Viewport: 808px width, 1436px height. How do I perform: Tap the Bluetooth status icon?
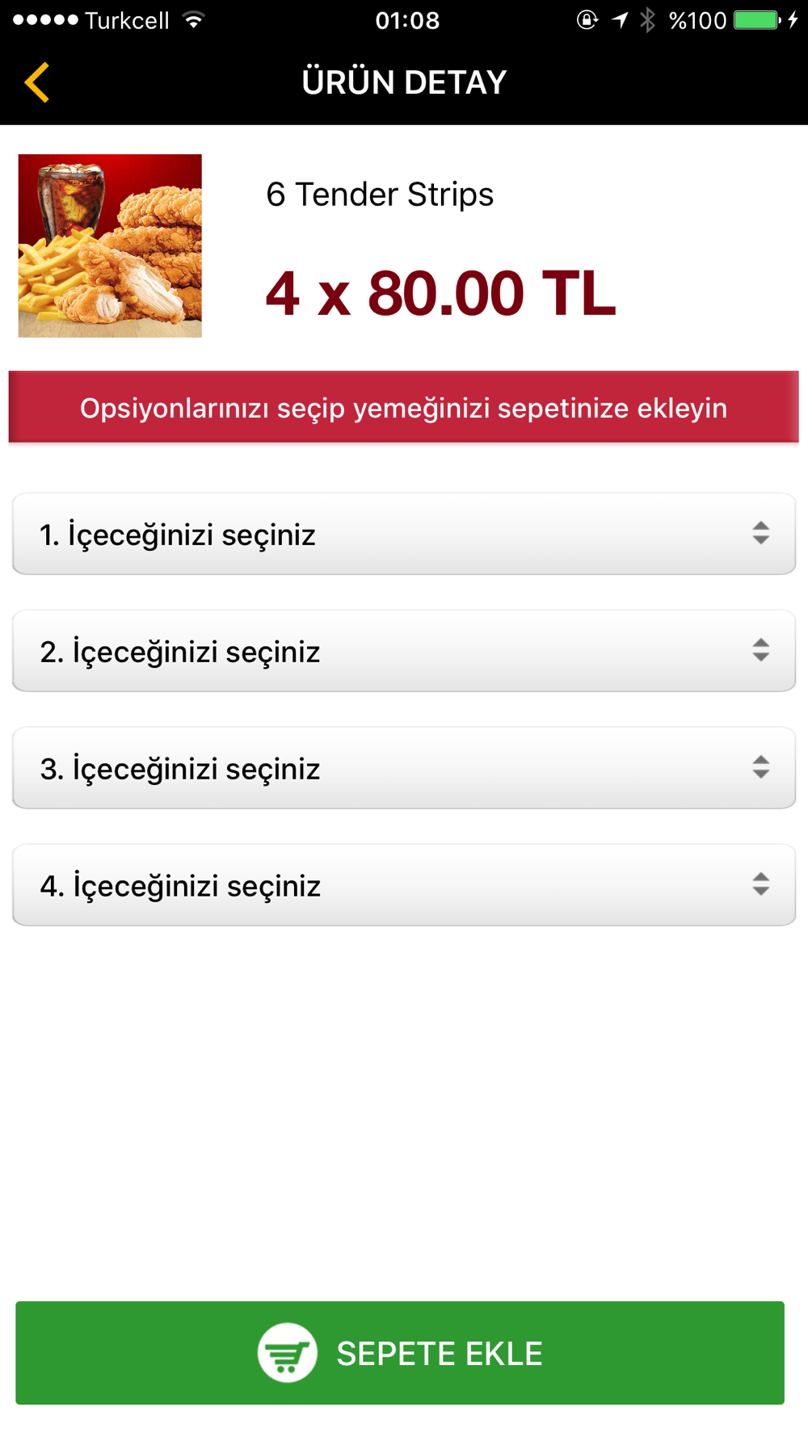647,20
